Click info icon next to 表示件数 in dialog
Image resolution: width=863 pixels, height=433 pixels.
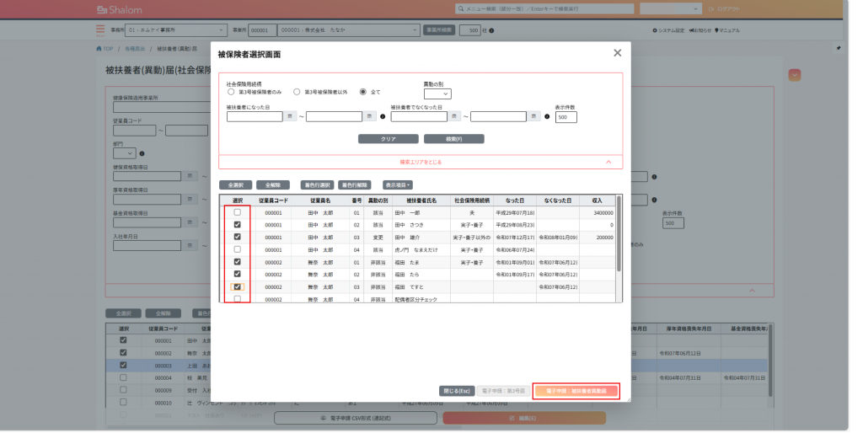coord(546,116)
